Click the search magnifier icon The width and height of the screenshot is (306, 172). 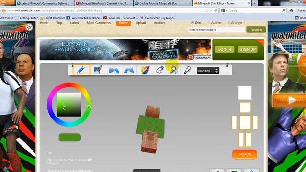(284, 11)
